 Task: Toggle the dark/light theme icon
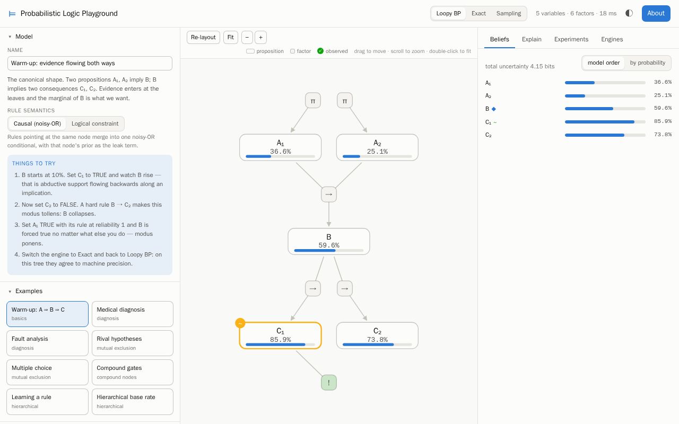tap(629, 13)
